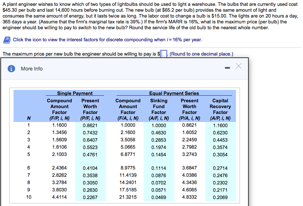Click the (P/A, i, N) column heading
The width and height of the screenshot is (303, 206).
pos(189,118)
